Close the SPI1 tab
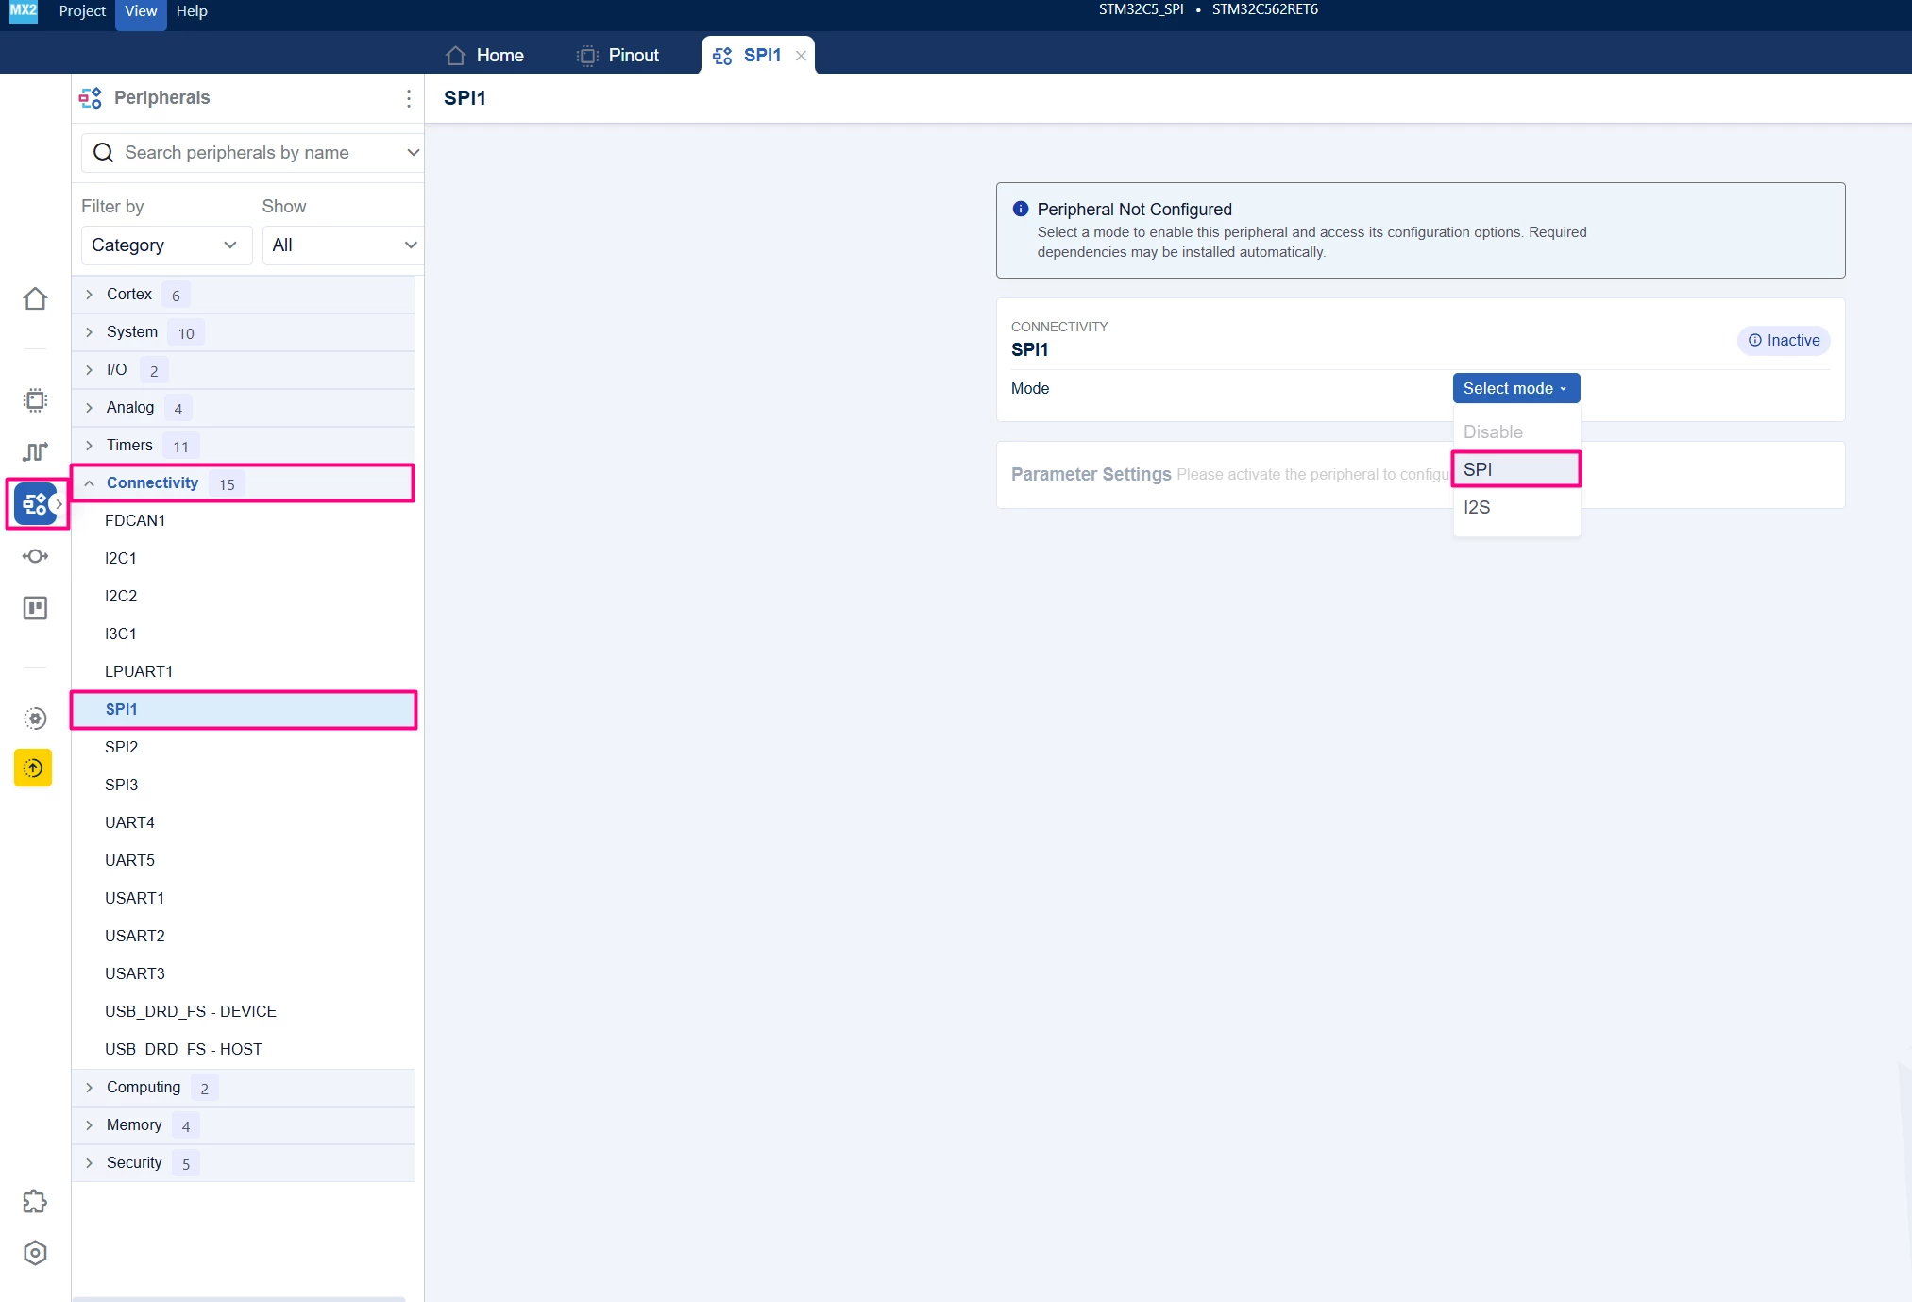The height and width of the screenshot is (1302, 1912). pyautogui.click(x=801, y=56)
